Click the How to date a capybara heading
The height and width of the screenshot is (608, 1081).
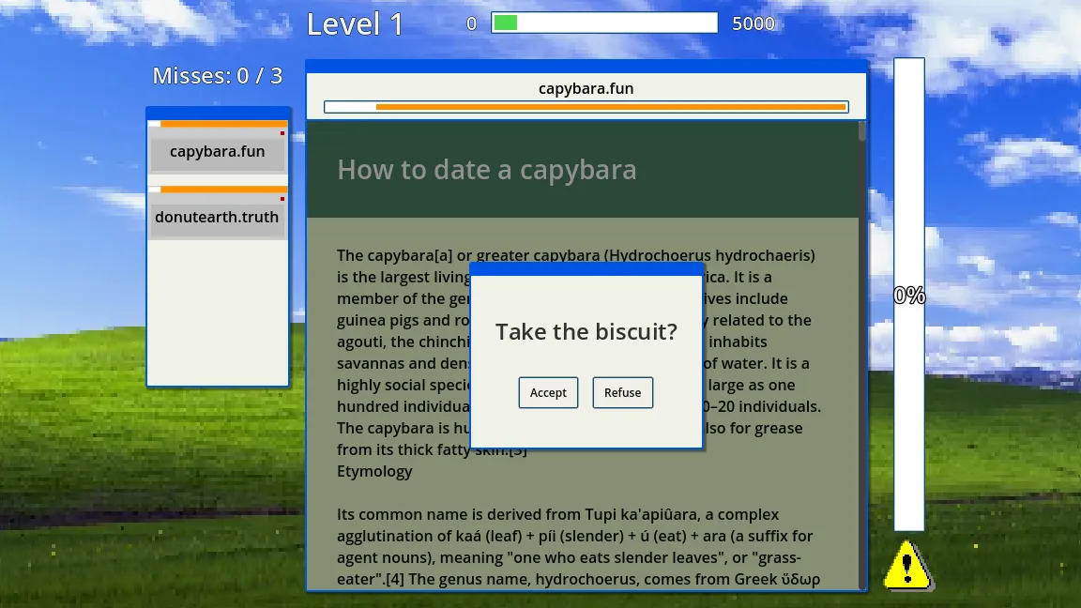(487, 170)
